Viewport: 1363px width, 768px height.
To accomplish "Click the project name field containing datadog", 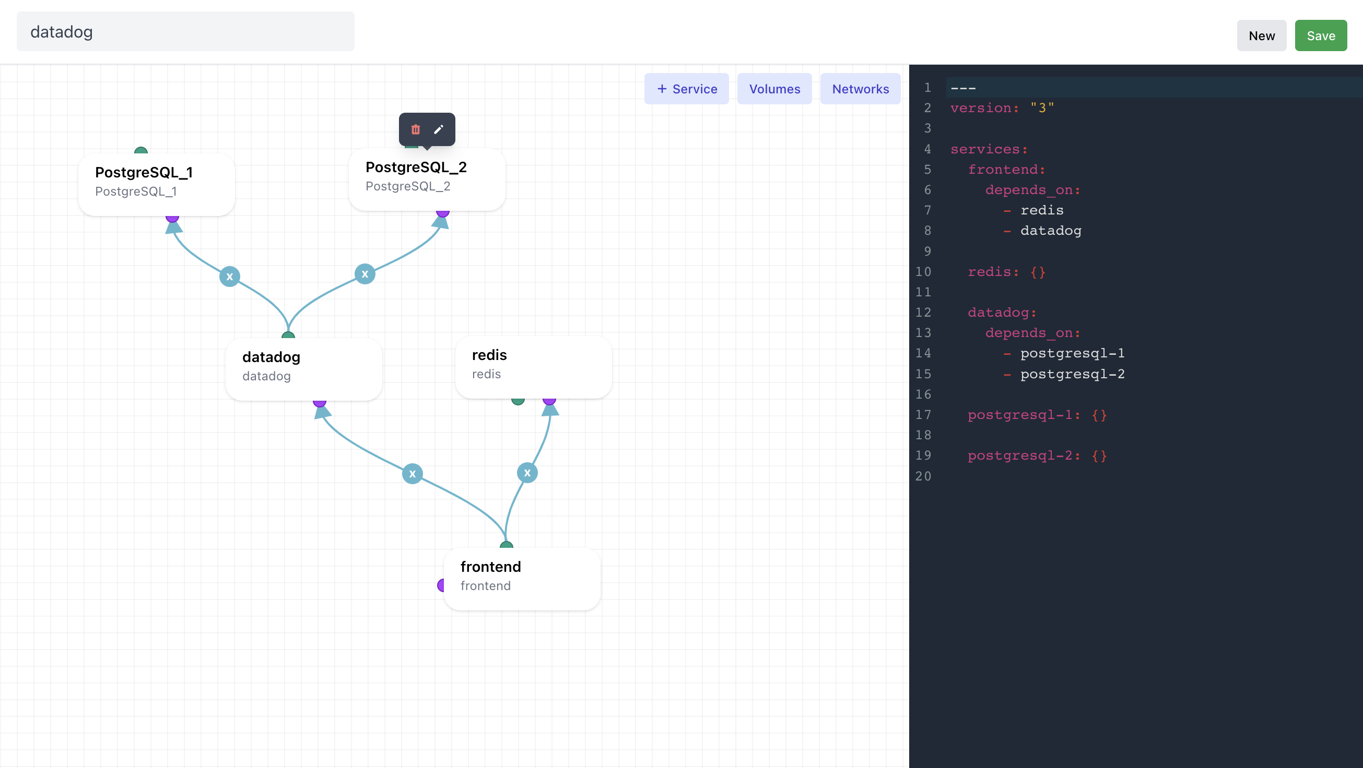I will click(x=185, y=32).
